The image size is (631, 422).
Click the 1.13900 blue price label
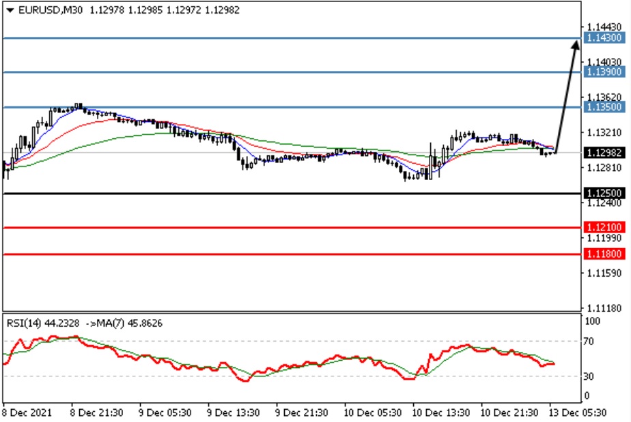click(x=604, y=72)
